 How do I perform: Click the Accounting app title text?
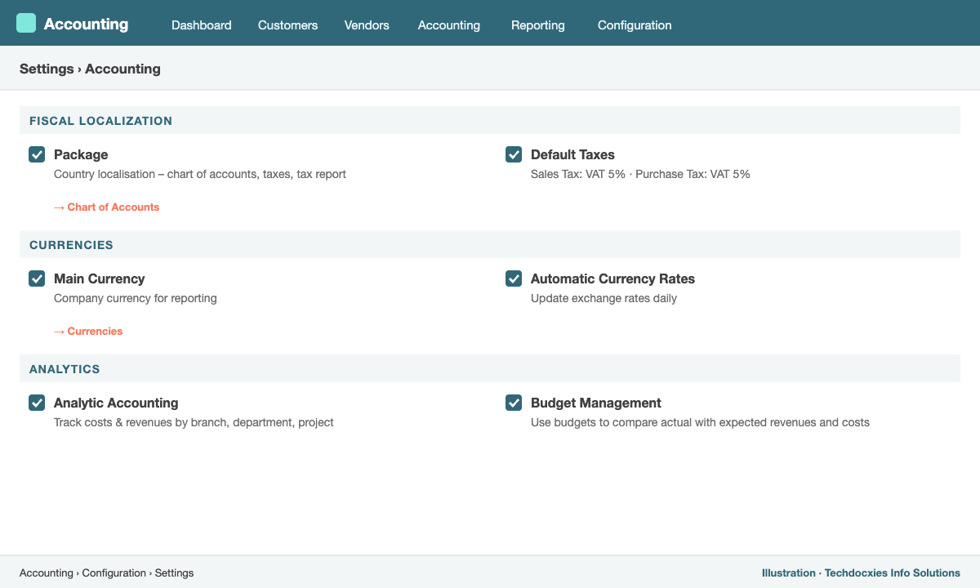coord(86,24)
